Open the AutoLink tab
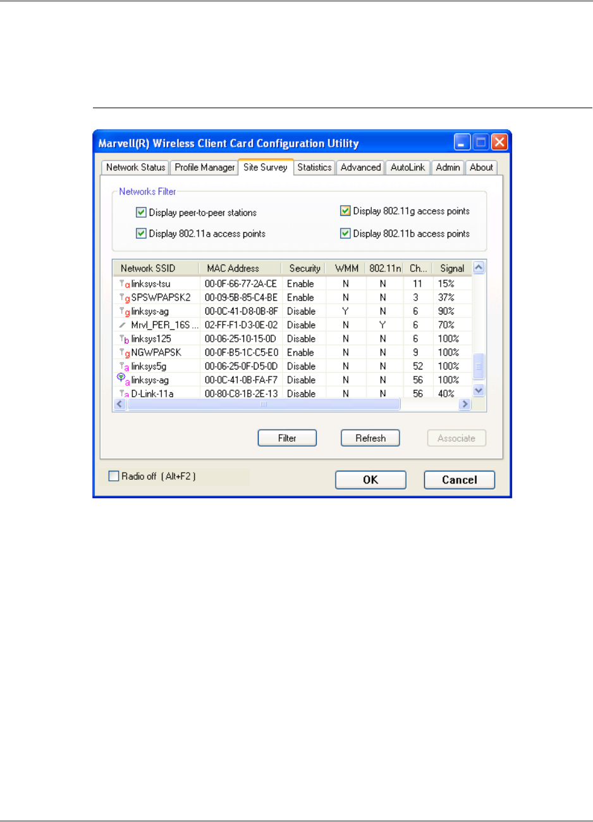This screenshot has height=822, width=593. pos(408,168)
